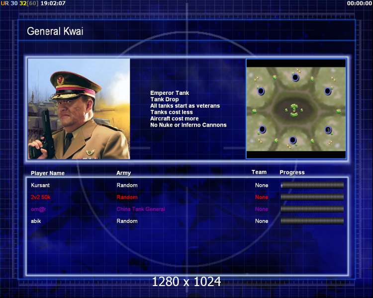
Task: Click the Progress column header
Action: coord(292,172)
